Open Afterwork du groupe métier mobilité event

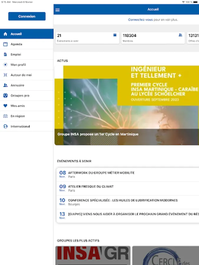pyautogui.click(x=128, y=175)
